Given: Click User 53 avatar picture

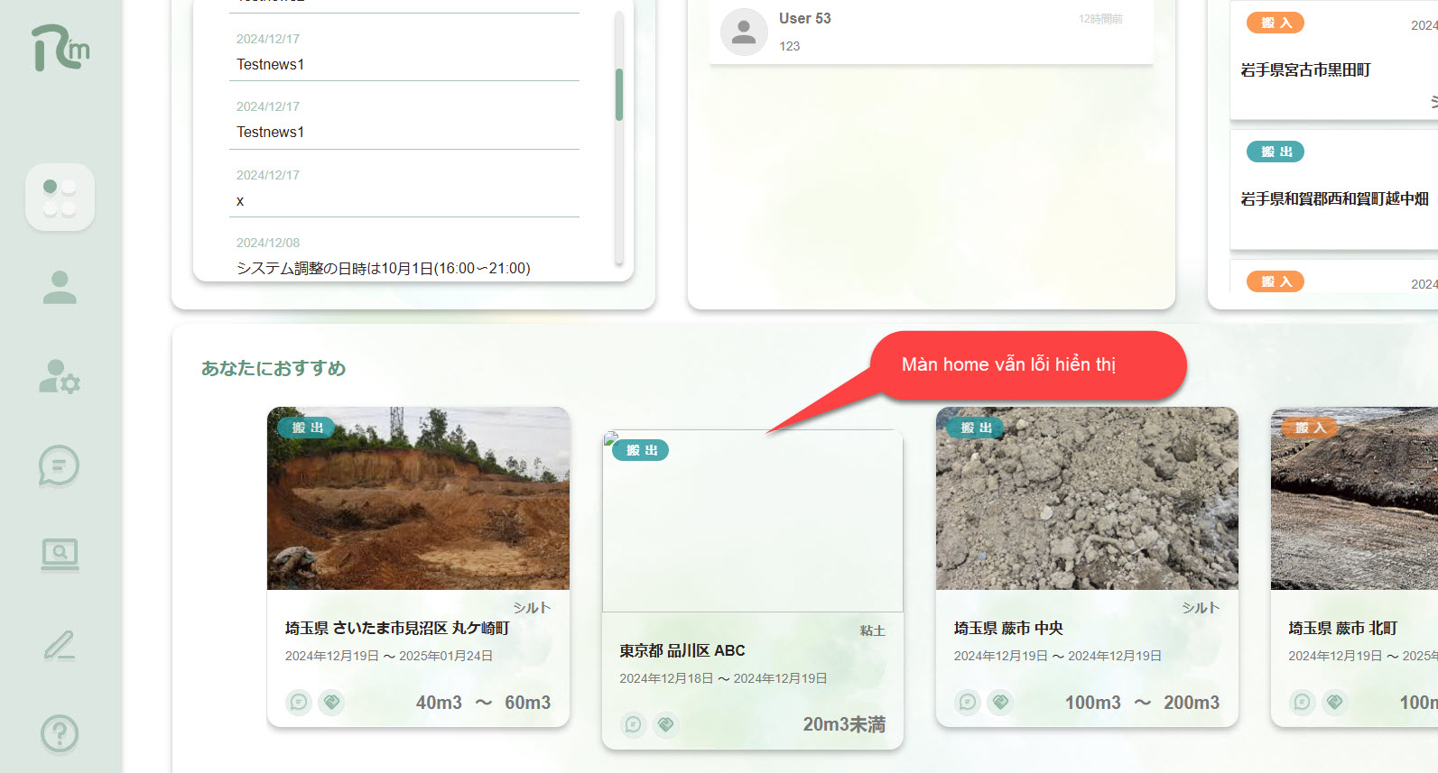Looking at the screenshot, I should point(744,32).
